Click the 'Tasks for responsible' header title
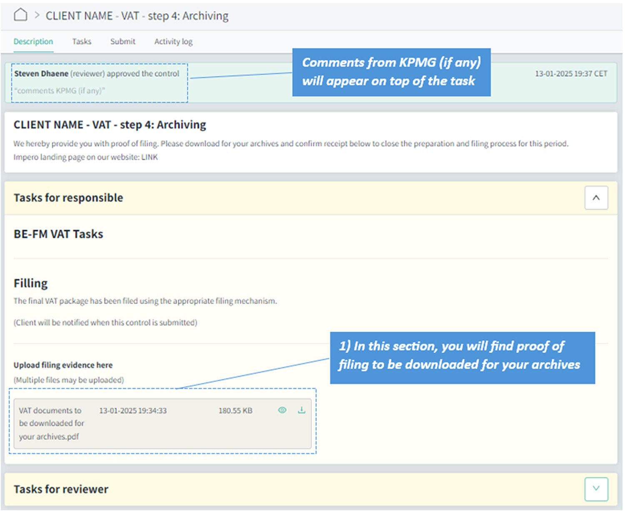The image size is (625, 511). click(x=68, y=198)
